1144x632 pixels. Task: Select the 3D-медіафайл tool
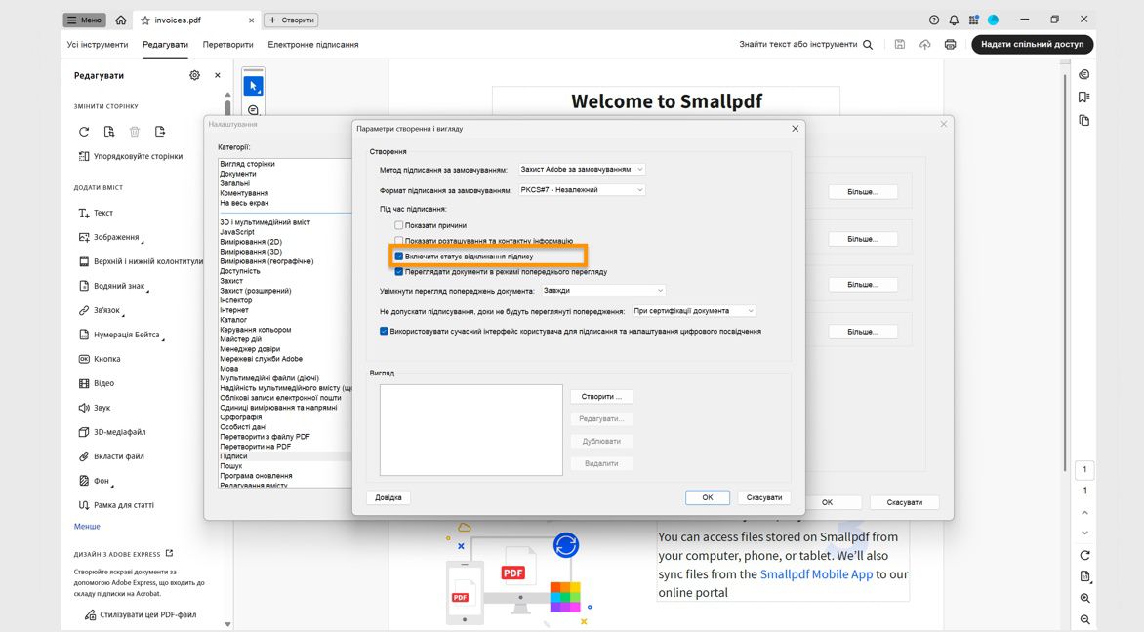coord(111,431)
